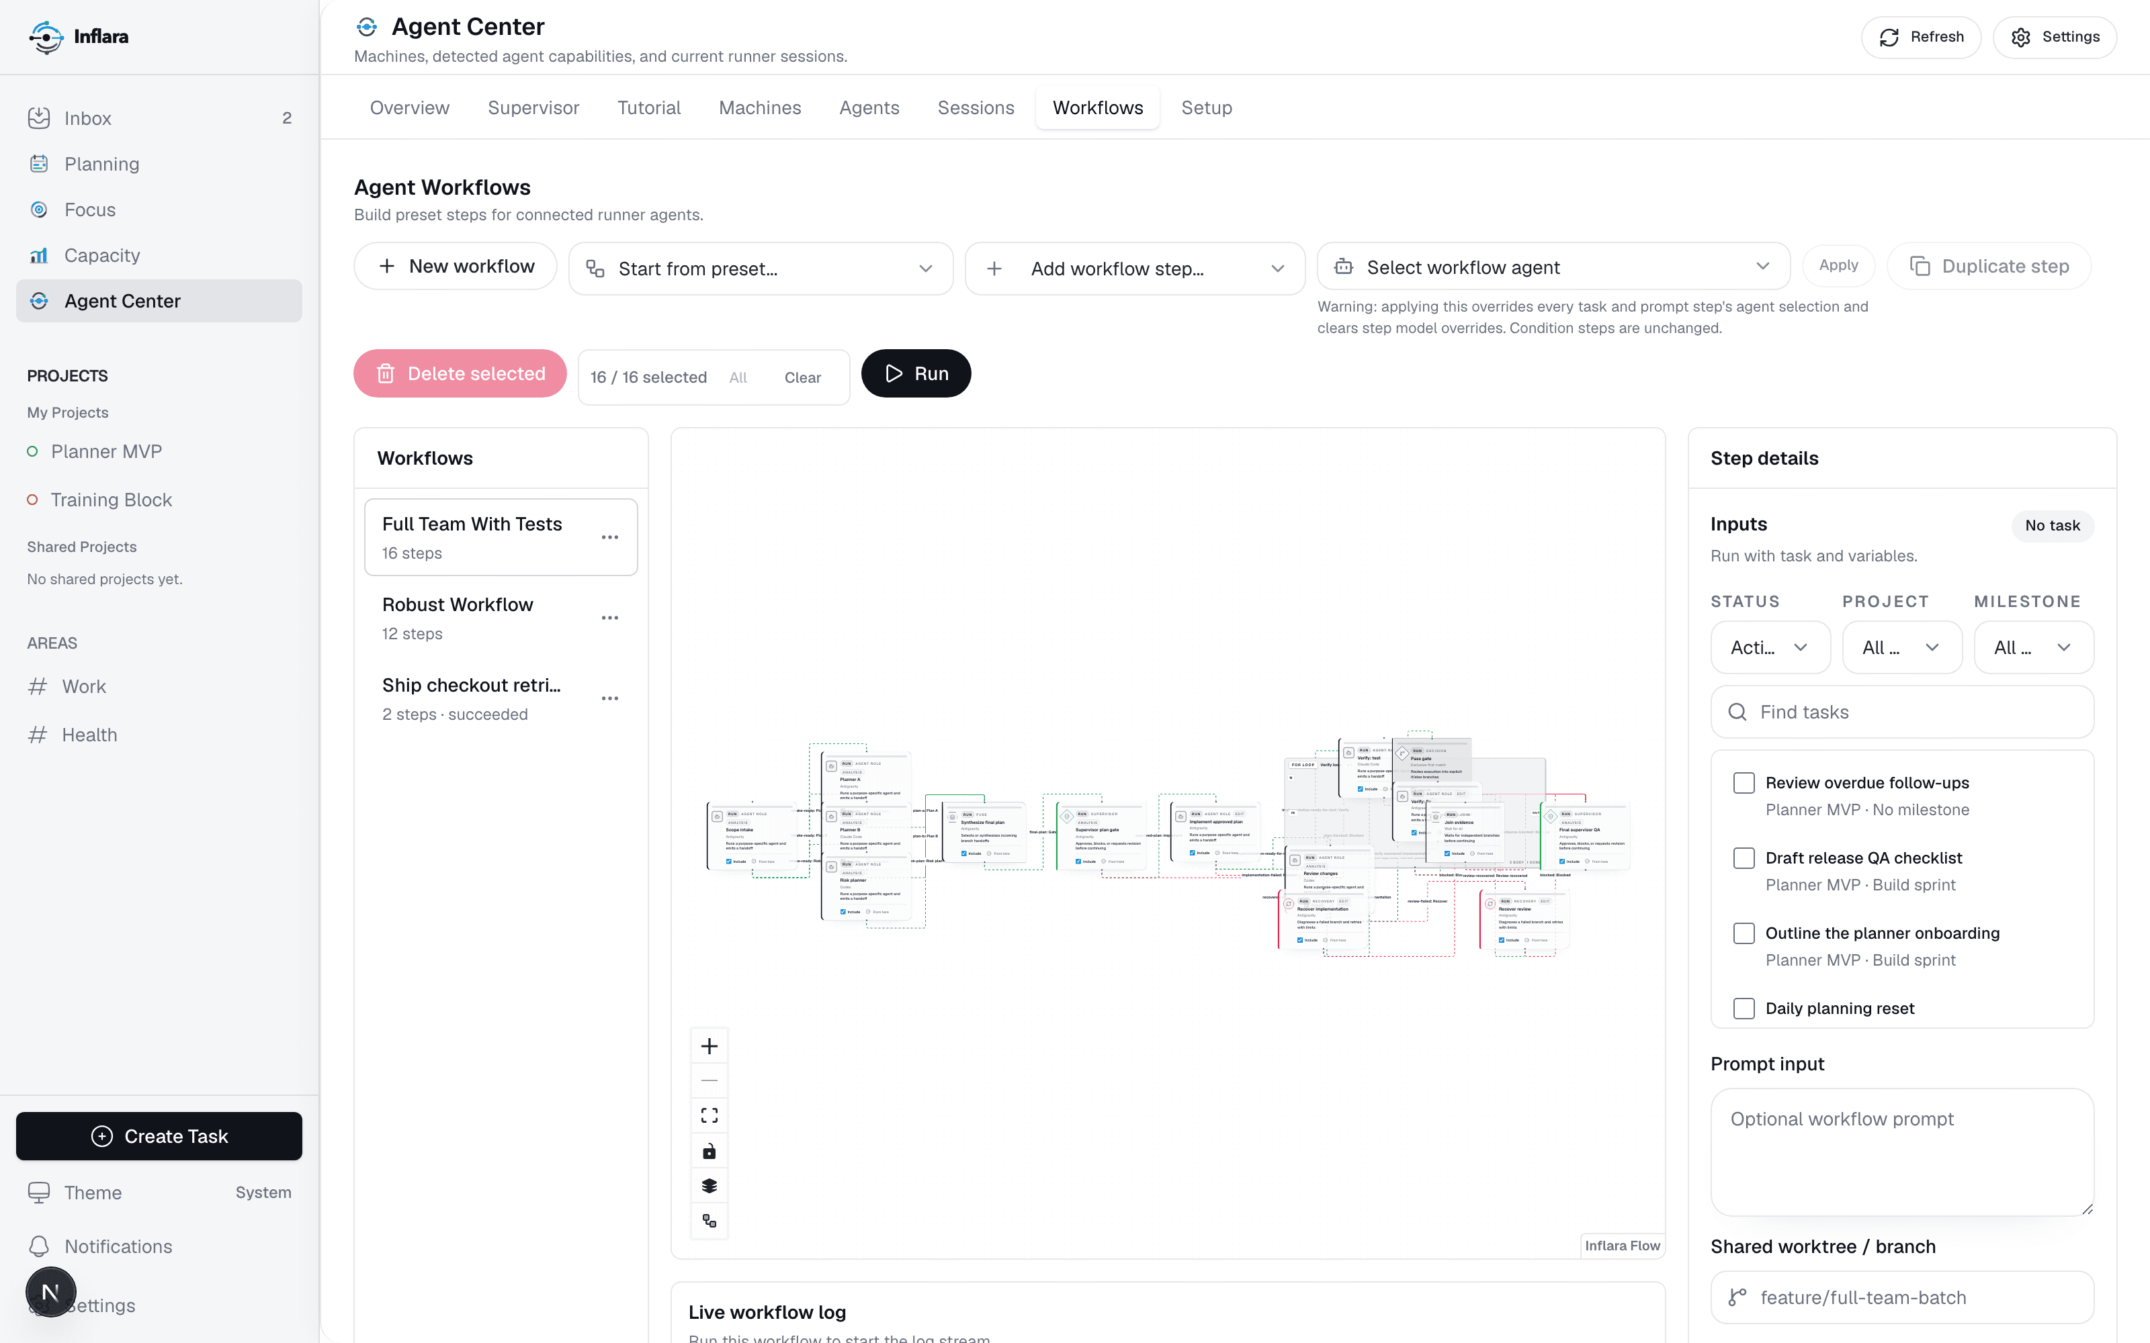
Task: Click Find tasks search field
Action: pos(1902,712)
